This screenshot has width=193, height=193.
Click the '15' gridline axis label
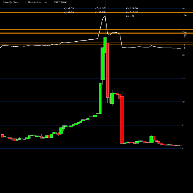pyautogui.click(x=183, y=78)
